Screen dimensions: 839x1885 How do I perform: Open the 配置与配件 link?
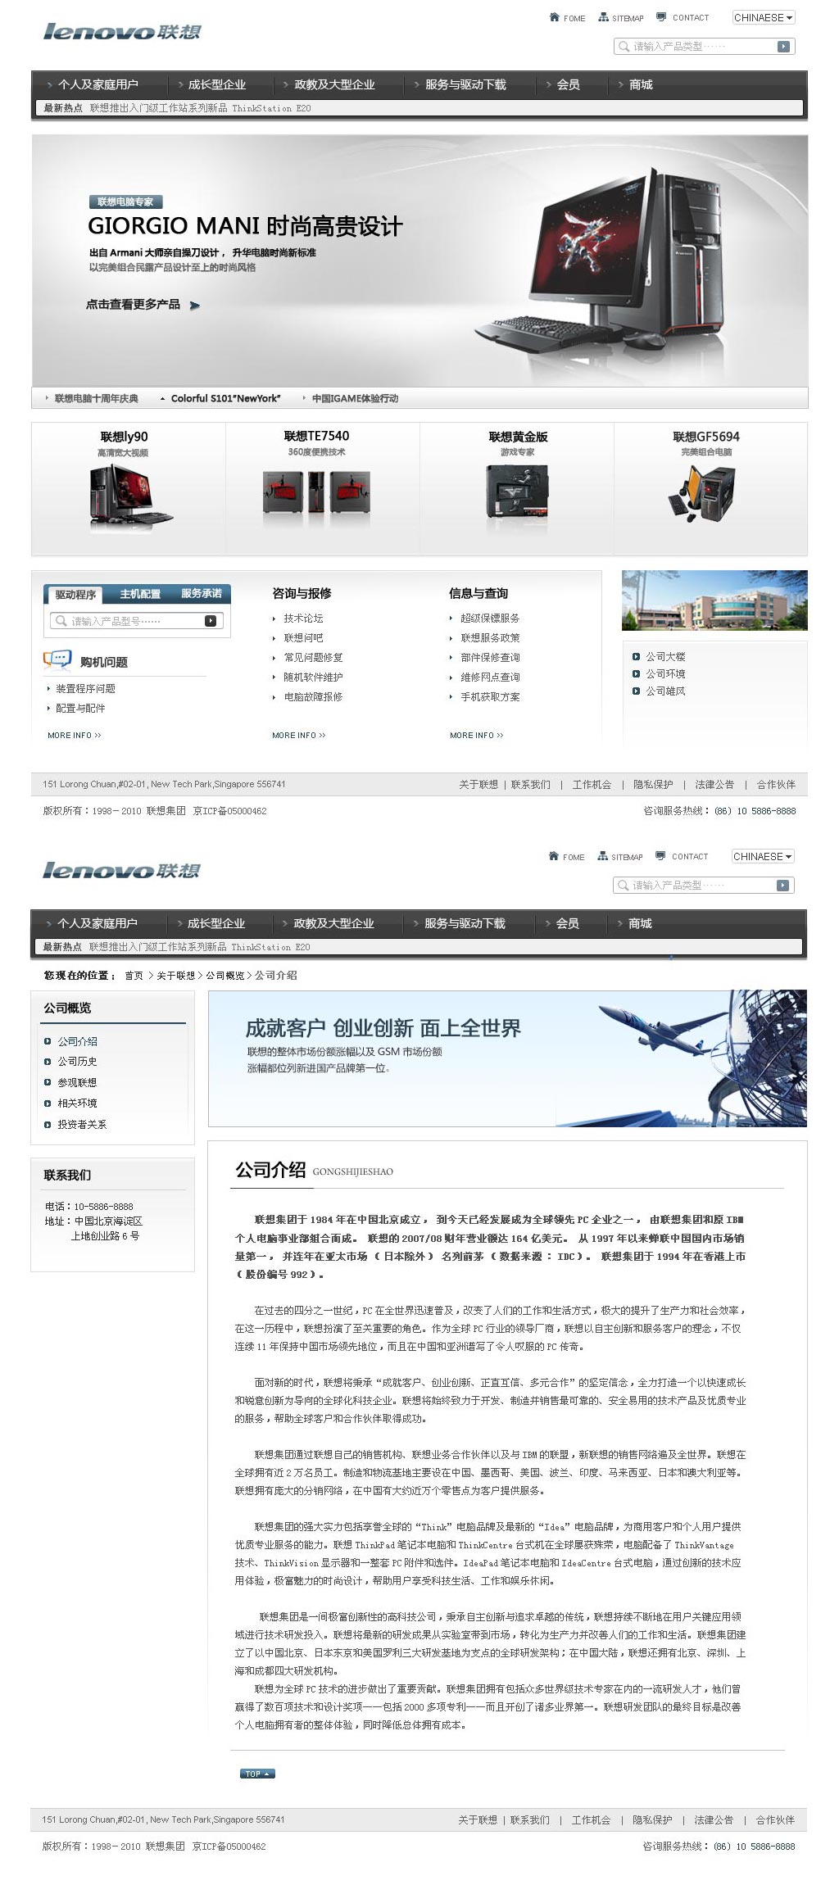(x=80, y=709)
